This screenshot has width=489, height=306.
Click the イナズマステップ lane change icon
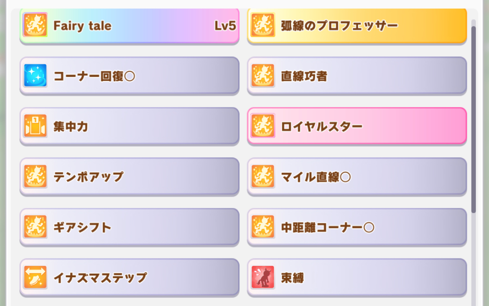(x=35, y=277)
